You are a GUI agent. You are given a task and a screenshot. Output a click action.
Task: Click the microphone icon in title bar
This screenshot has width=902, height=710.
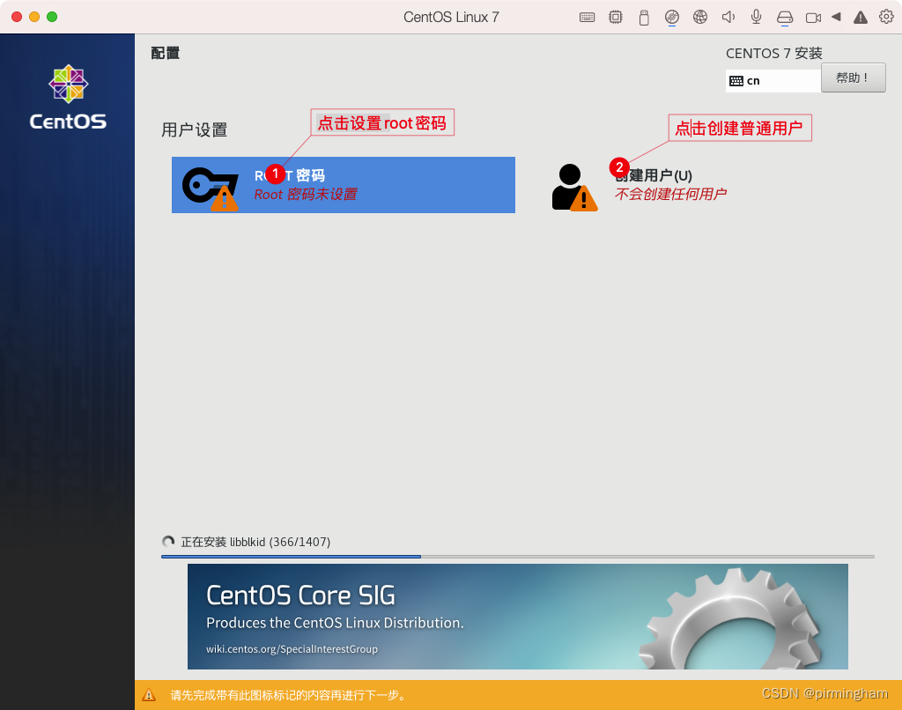pyautogui.click(x=757, y=18)
